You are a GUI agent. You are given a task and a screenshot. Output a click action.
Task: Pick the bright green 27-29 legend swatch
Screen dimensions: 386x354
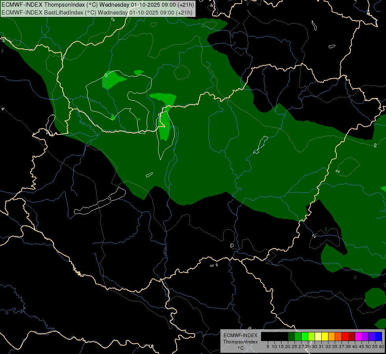(x=305, y=337)
